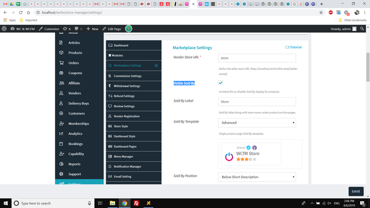Open the Articles sidebar icon
370x208 pixels.
pyautogui.click(x=61, y=43)
